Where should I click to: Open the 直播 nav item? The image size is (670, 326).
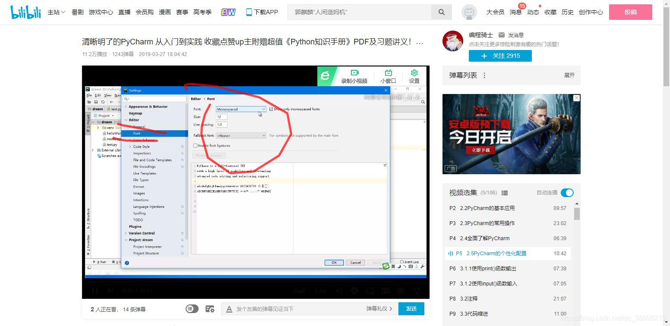[x=124, y=12]
